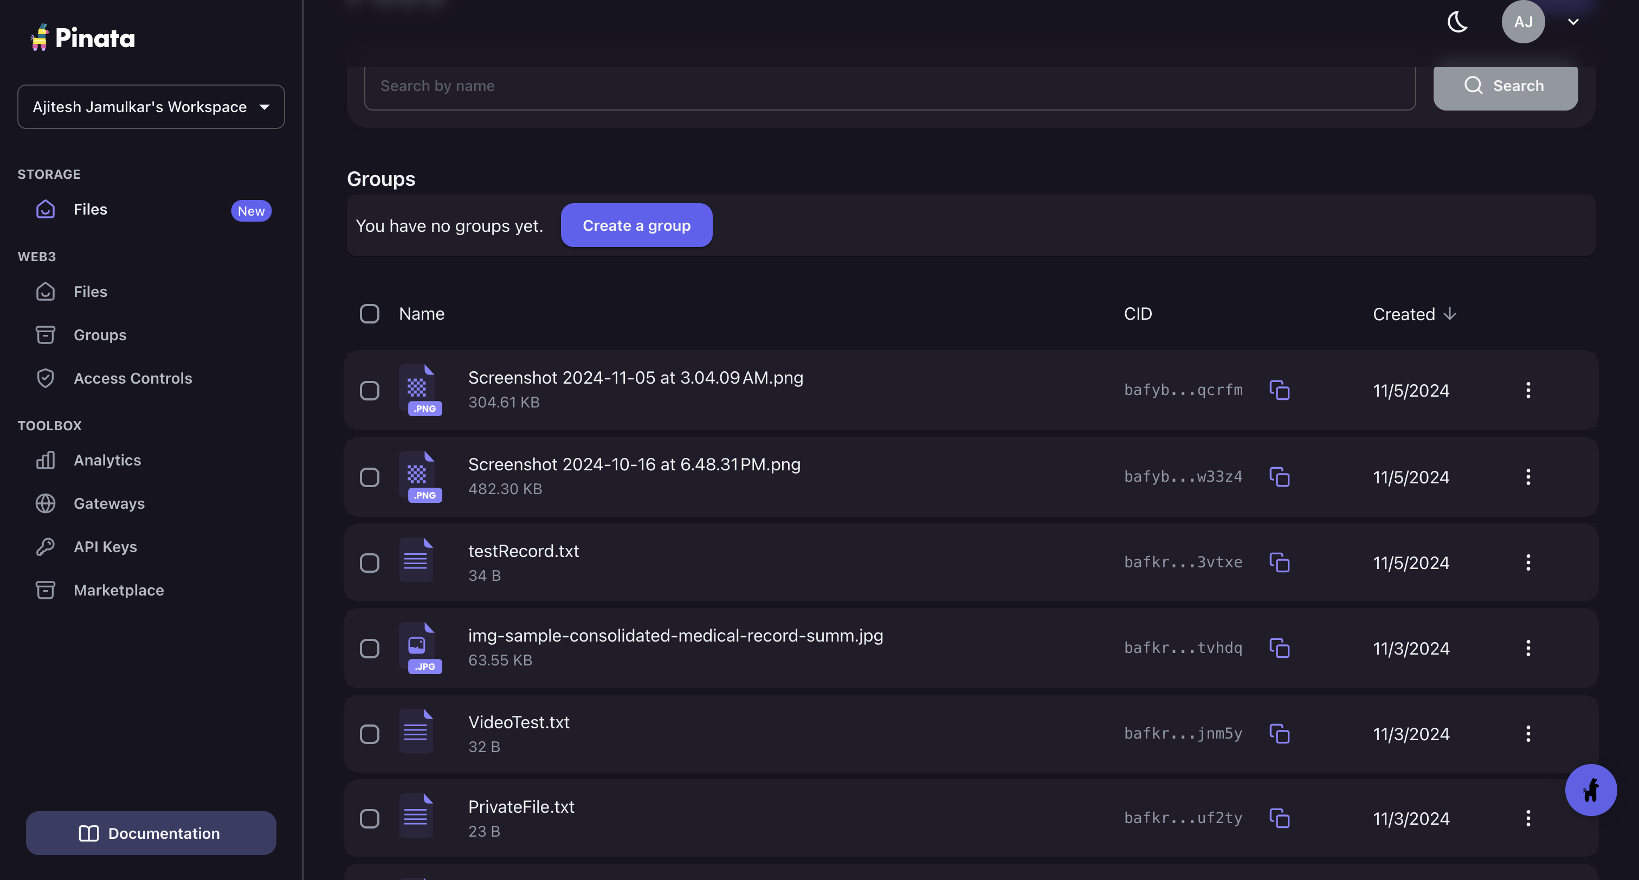Image resolution: width=1639 pixels, height=880 pixels.
Task: Check the testRecord.txt checkbox
Action: (369, 563)
